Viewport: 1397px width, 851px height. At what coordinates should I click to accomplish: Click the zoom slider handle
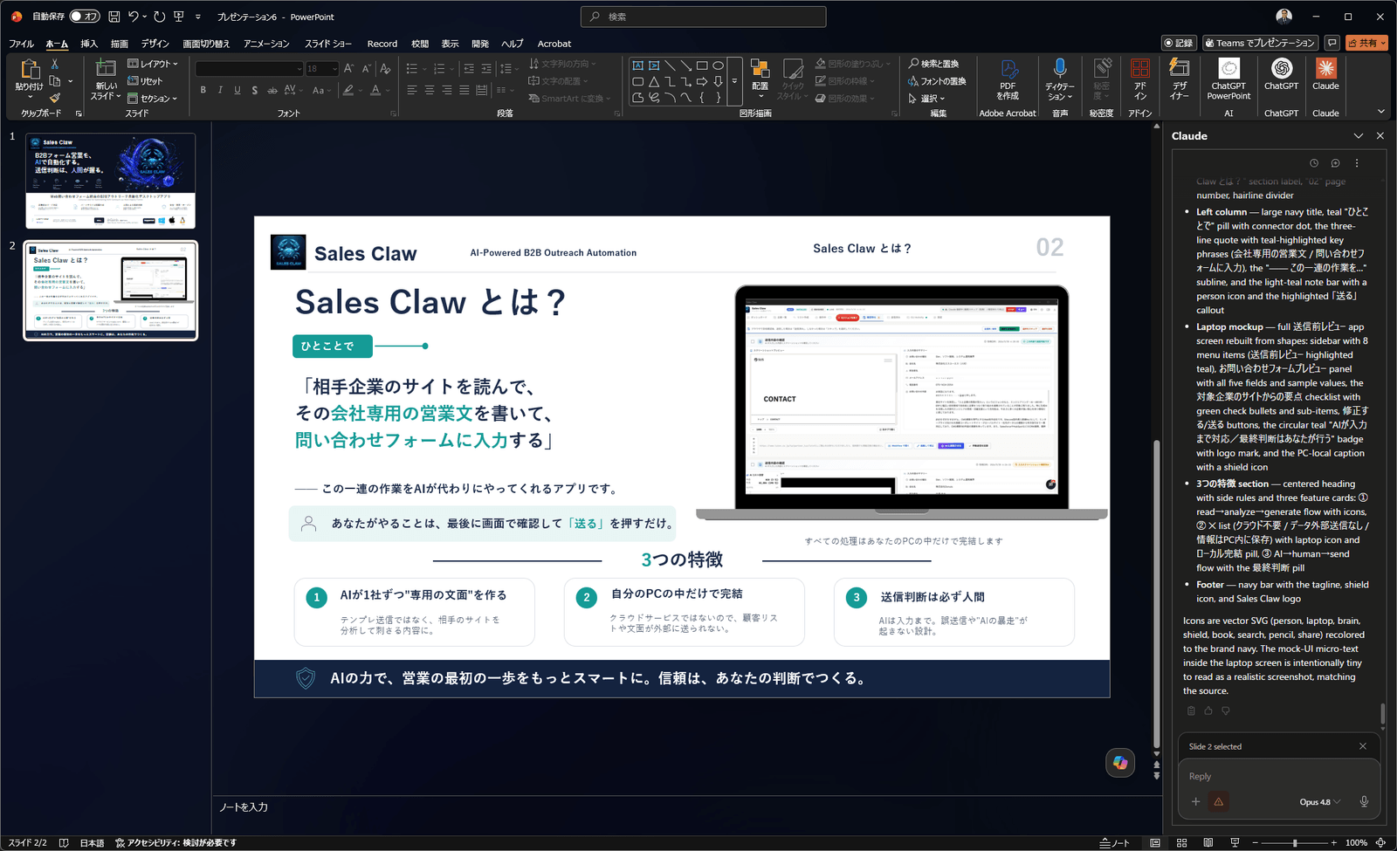tap(1295, 843)
